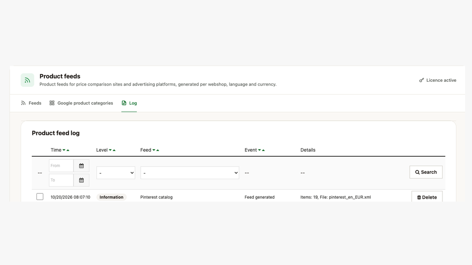Click the Licence active key icon
This screenshot has width=472, height=265.
click(x=421, y=80)
